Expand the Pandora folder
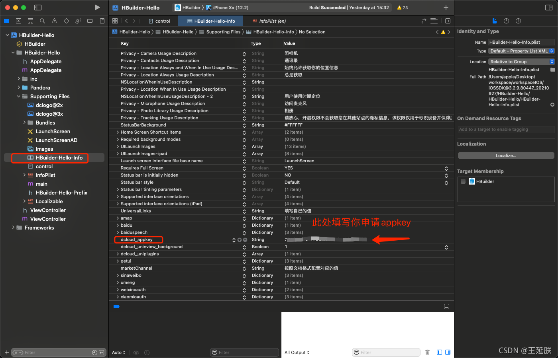This screenshot has width=558, height=358. click(19, 88)
